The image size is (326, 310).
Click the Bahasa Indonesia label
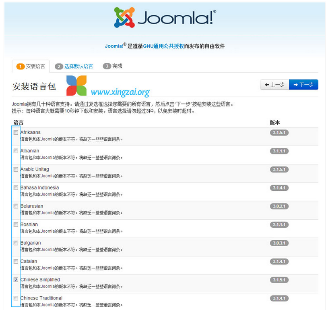click(x=39, y=187)
